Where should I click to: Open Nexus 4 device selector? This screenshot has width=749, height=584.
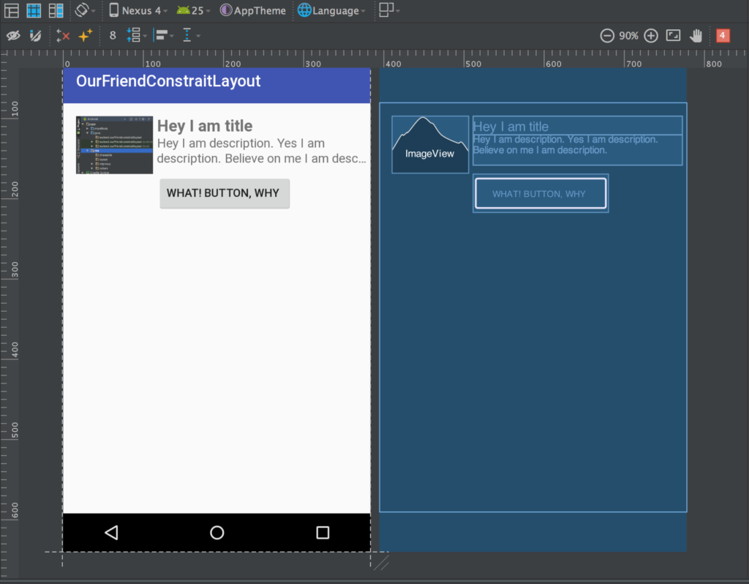[x=138, y=10]
